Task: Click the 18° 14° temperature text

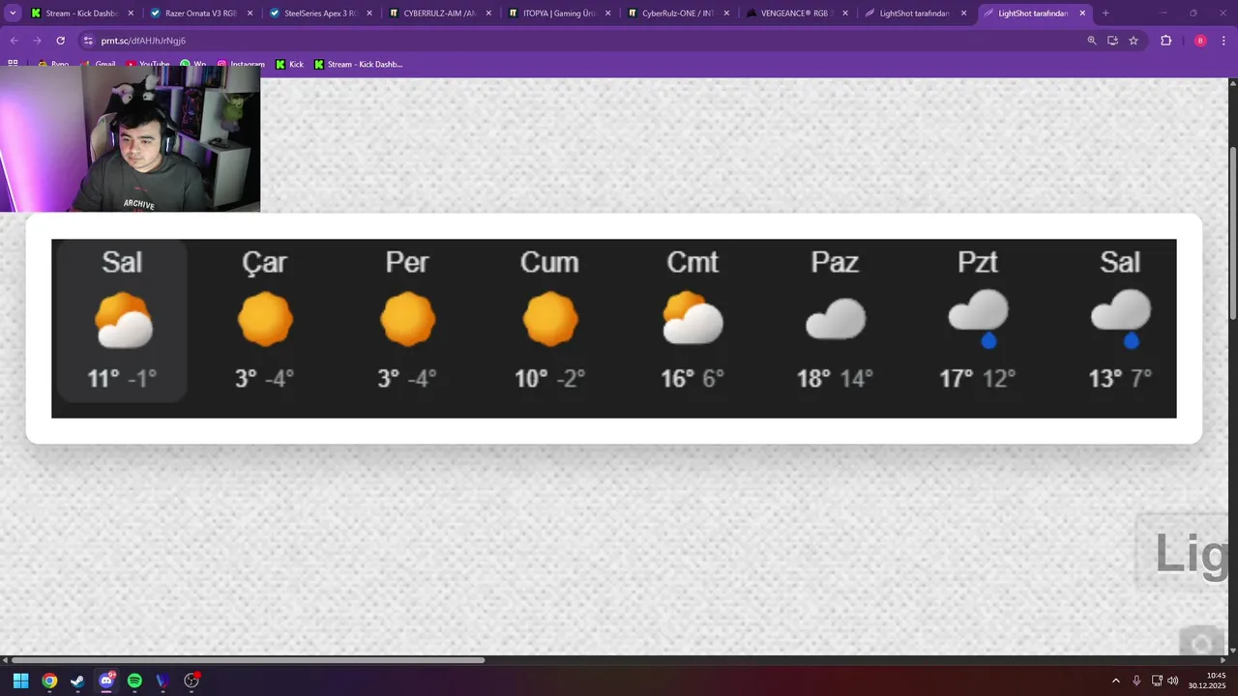Action: coord(835,378)
